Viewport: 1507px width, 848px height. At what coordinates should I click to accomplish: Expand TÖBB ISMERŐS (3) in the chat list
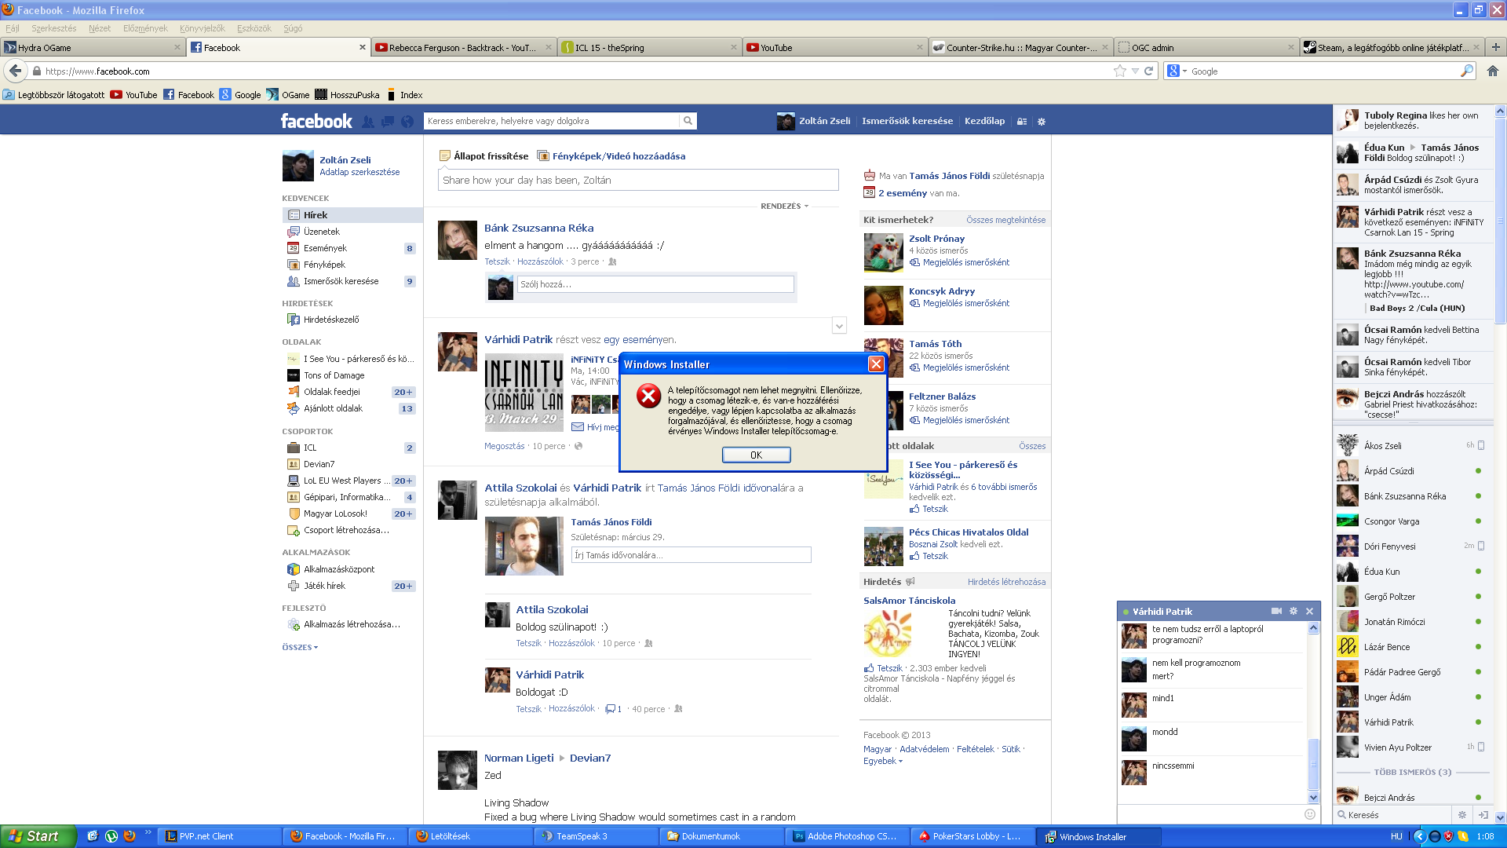[1412, 772]
